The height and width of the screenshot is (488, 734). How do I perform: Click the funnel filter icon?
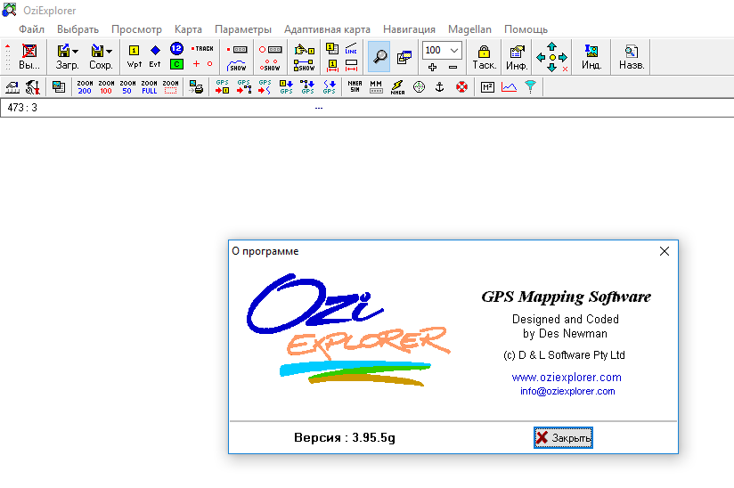coord(531,86)
